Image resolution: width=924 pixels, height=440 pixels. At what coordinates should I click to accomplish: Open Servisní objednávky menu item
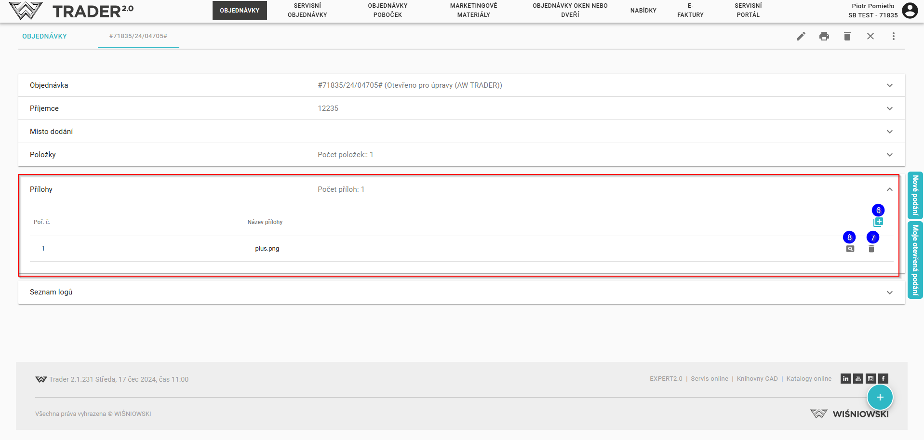(x=307, y=10)
